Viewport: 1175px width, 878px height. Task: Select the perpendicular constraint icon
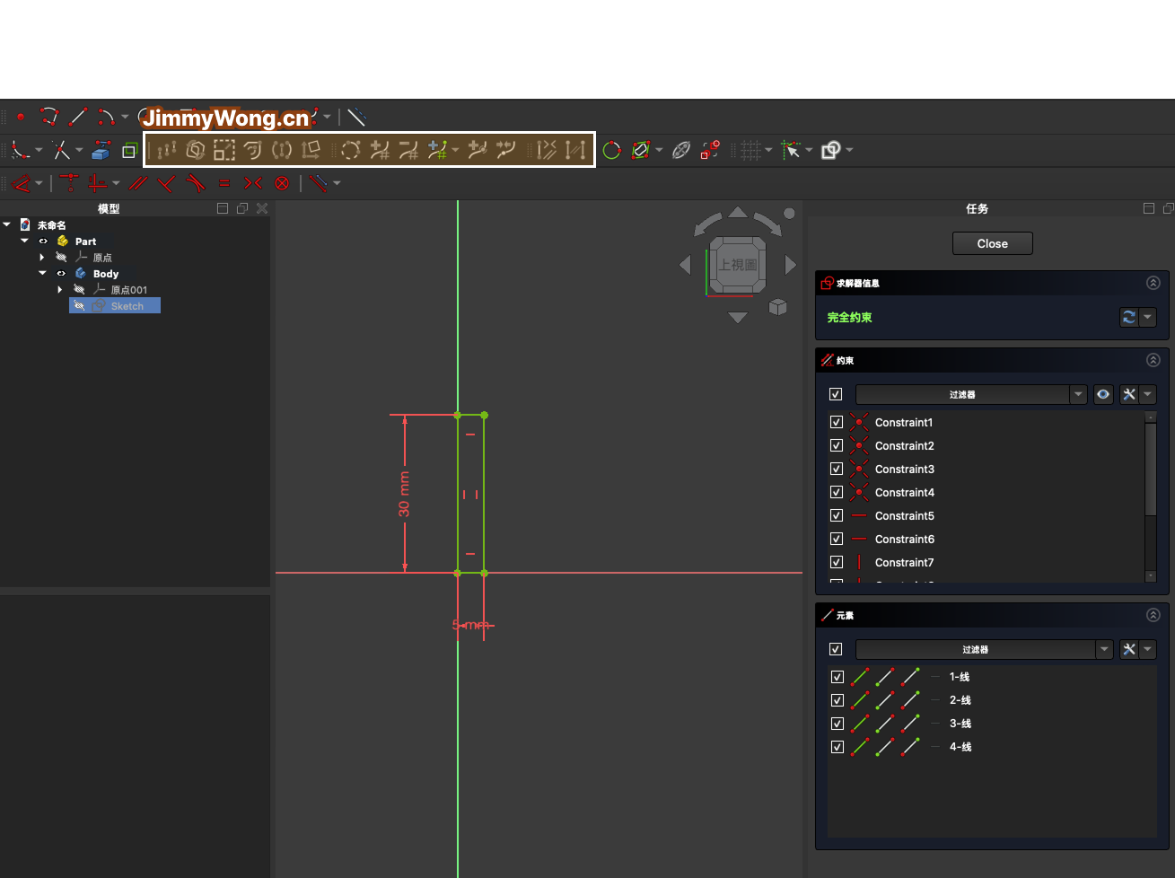[x=166, y=183]
